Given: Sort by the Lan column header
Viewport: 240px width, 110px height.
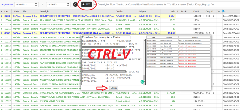Looking at the screenshot, I should click(8, 11).
